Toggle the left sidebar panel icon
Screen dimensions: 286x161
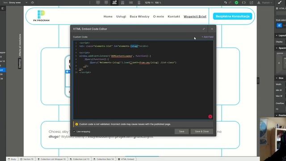click(x=3, y=8)
